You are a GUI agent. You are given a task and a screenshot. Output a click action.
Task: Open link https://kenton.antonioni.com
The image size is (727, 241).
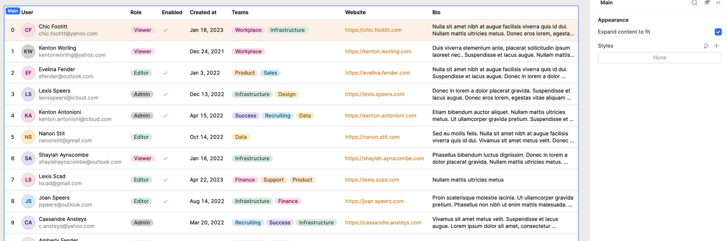point(381,116)
